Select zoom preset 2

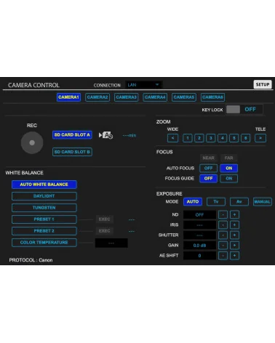tap(199, 138)
